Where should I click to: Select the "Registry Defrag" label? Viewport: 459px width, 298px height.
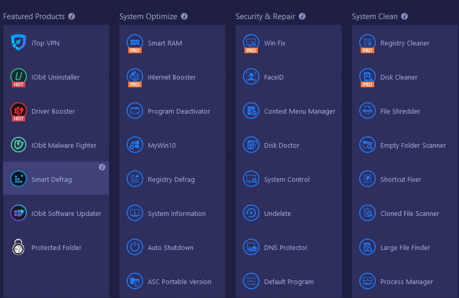click(171, 180)
